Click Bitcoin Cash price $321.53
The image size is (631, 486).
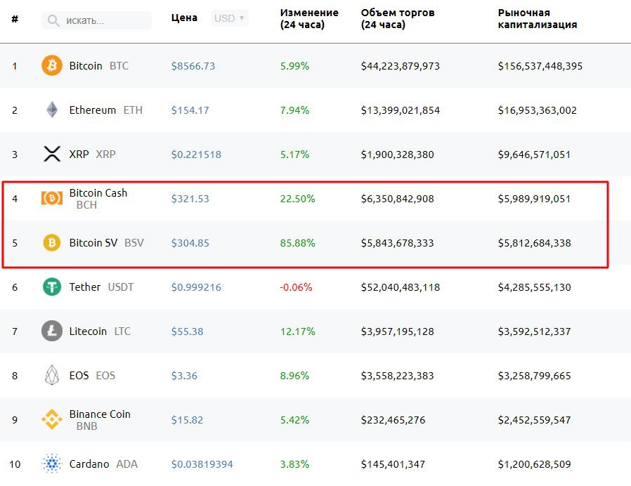(x=190, y=199)
